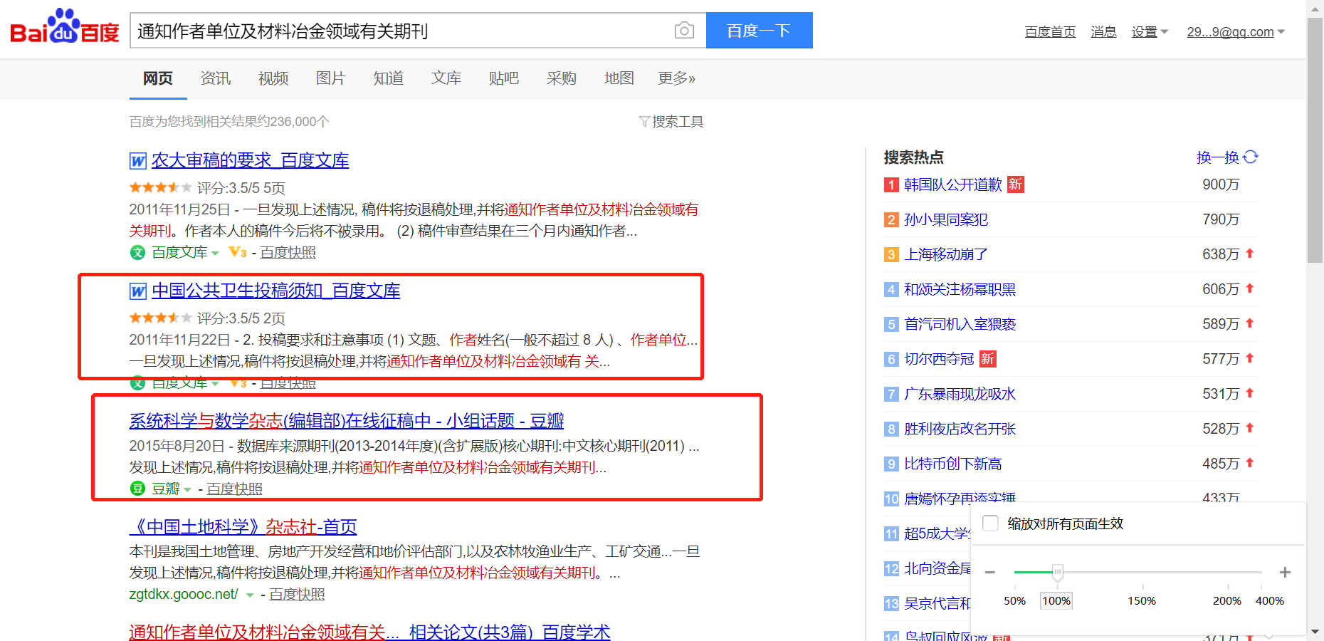This screenshot has width=1324, height=641.
Task: Open the 设置 dropdown menu
Action: 1150,32
